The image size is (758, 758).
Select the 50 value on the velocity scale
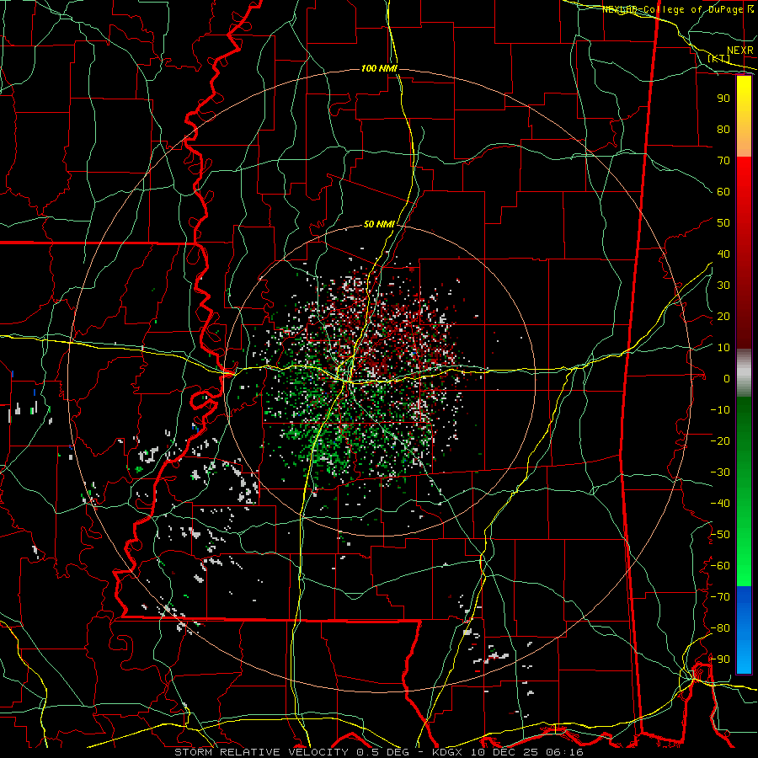tap(723, 223)
